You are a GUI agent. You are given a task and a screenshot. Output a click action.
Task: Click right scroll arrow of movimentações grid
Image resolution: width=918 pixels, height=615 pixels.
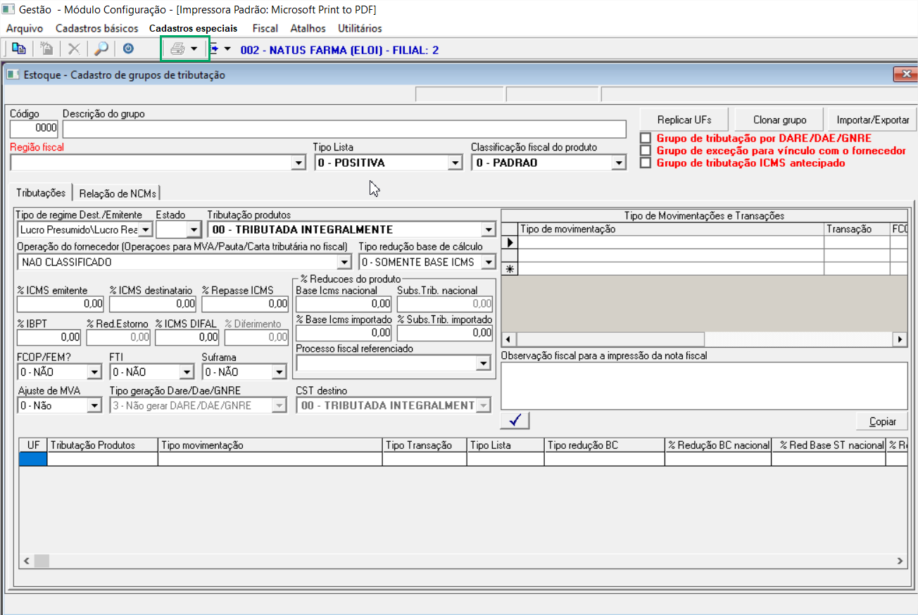(x=900, y=339)
